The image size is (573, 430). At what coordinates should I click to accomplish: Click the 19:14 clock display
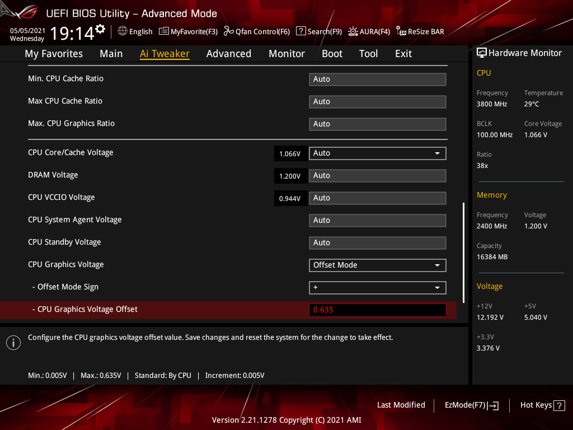pos(72,34)
